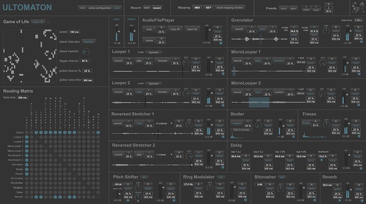This screenshot has width=366, height=204.
Task: Click the Pitch Shifter pan knob
Action: coord(138,187)
